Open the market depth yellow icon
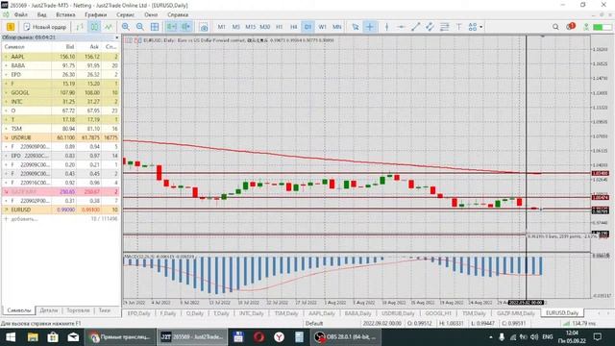This screenshot has height=346, width=615. 11,27
